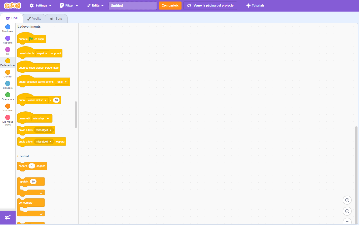Go to the Variables category
This screenshot has height=225, width=359.
[8, 107]
